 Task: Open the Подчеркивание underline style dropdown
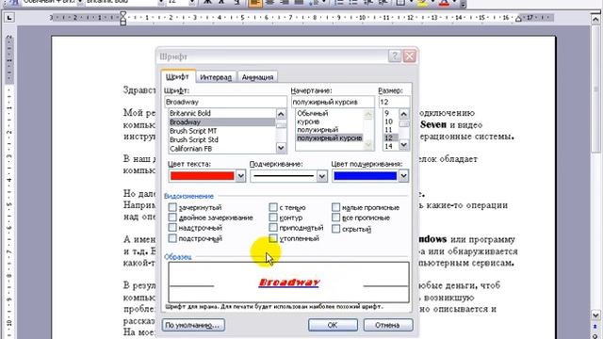click(x=322, y=176)
